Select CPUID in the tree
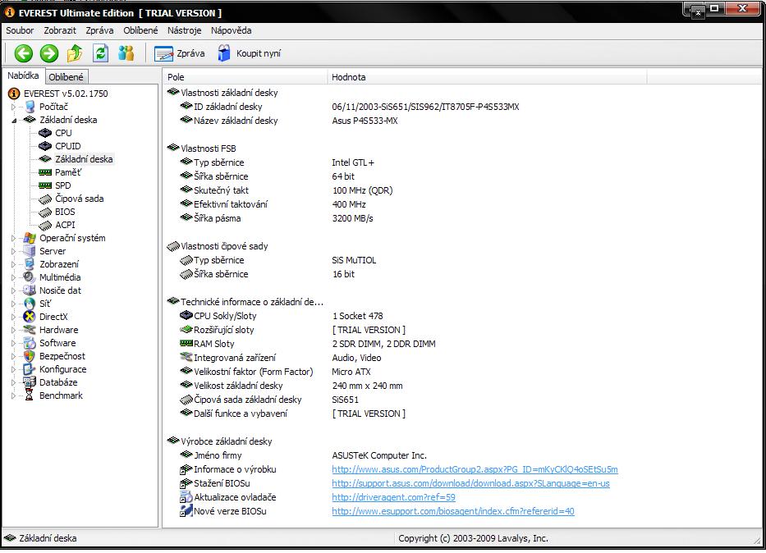This screenshot has height=553, width=766. click(x=67, y=146)
